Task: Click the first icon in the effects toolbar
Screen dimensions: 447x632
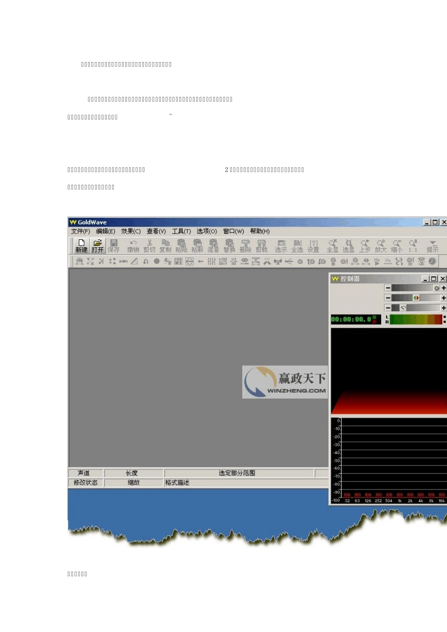Action: coord(80,261)
